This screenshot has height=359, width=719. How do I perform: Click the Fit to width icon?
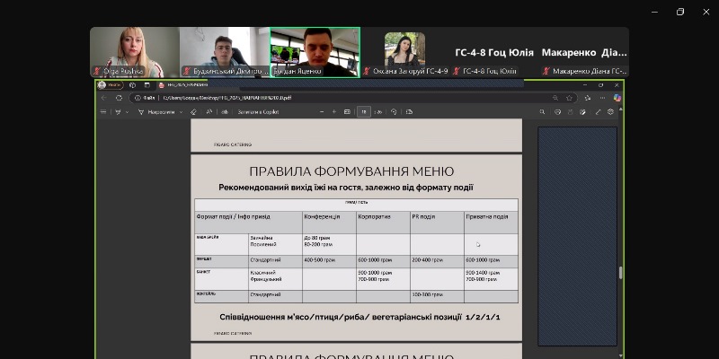click(347, 111)
